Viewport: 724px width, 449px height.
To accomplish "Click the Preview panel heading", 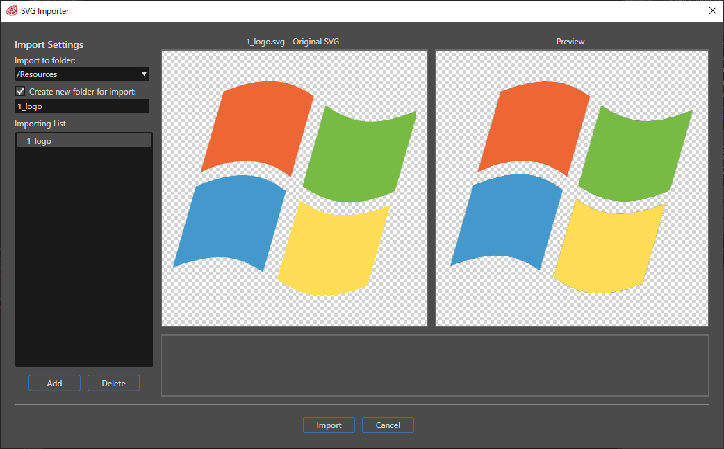I will click(x=570, y=42).
